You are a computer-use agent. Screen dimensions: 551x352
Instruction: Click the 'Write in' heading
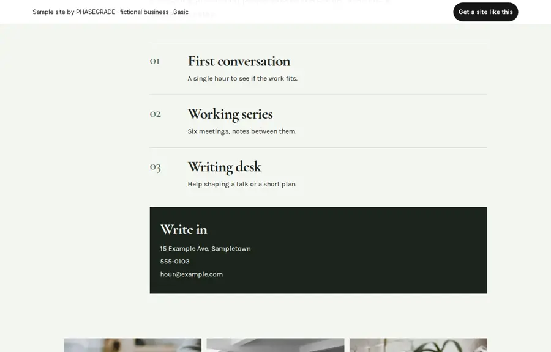[x=184, y=229]
